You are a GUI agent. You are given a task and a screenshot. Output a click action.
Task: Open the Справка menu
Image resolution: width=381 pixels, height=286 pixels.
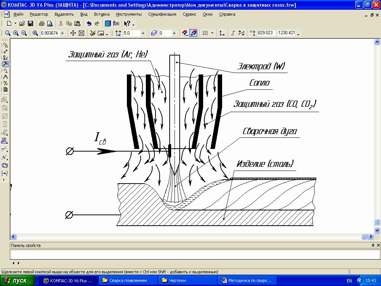227,15
